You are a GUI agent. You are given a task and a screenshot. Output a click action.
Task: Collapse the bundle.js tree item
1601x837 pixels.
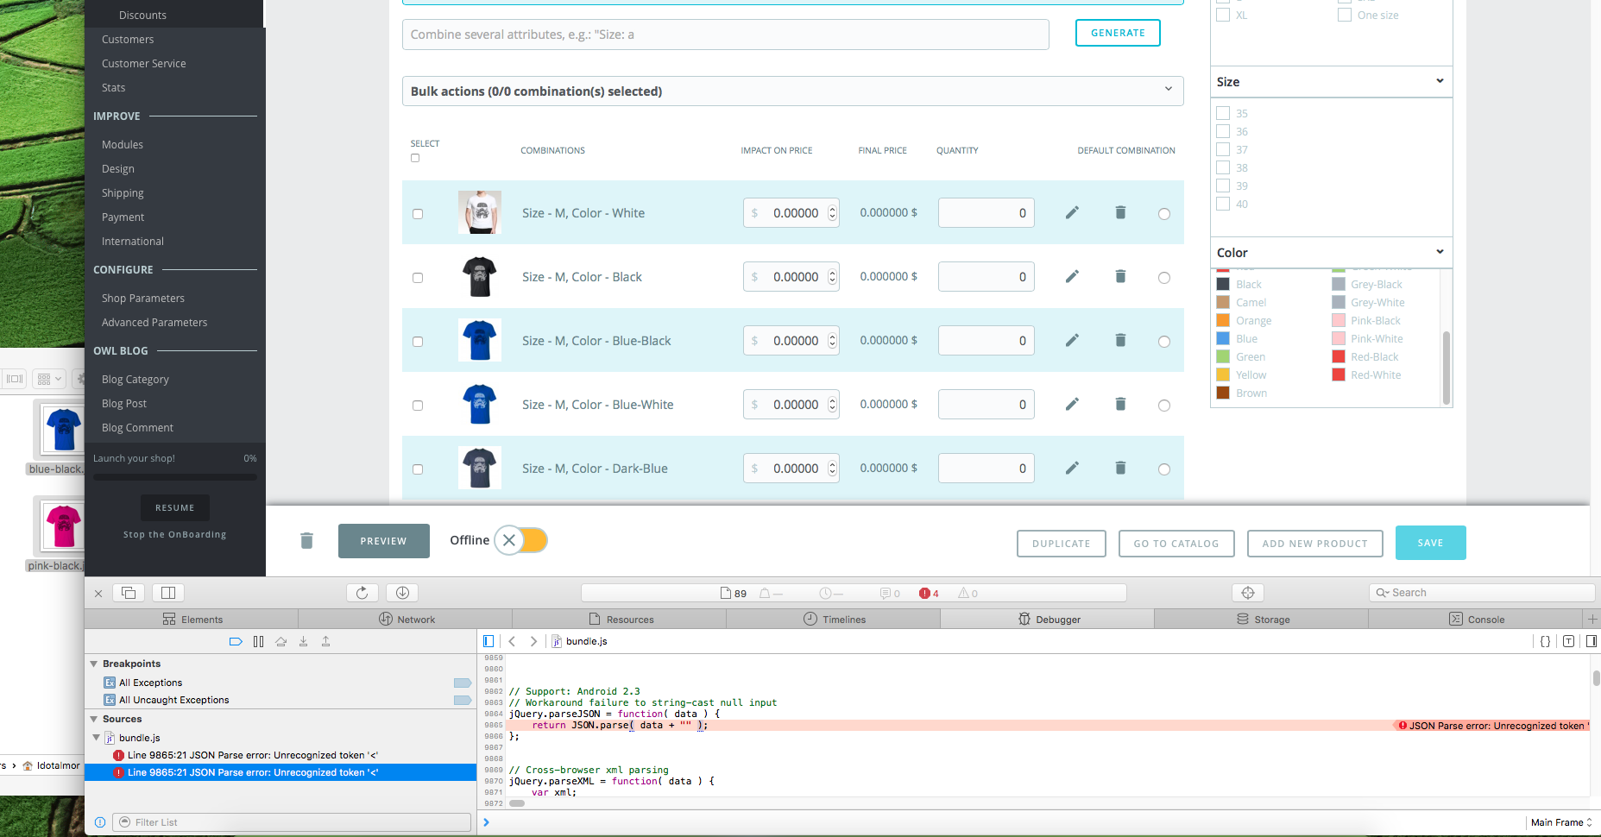pyautogui.click(x=97, y=738)
